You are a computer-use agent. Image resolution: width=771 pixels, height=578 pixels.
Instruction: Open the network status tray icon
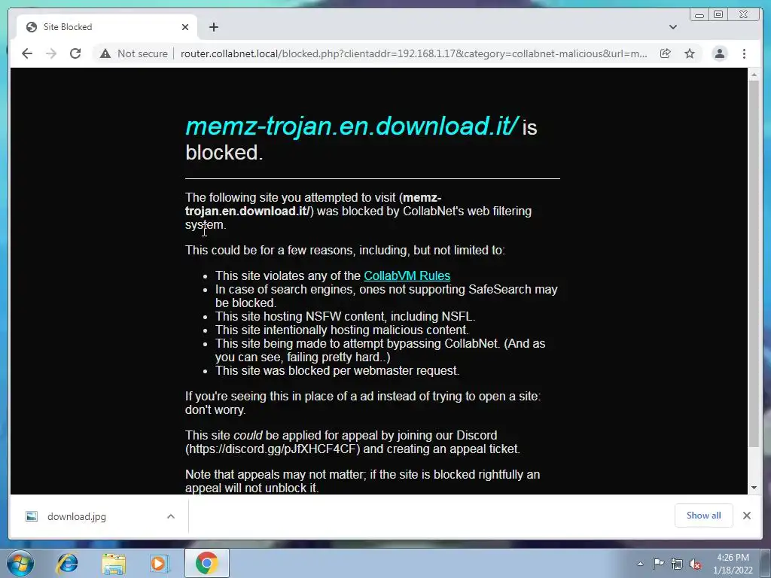[677, 564]
